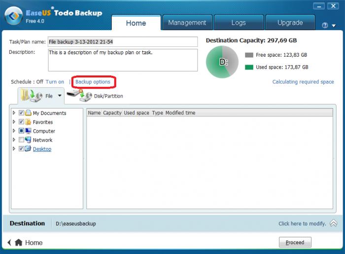Click the Used space column header
Screen dimensions: 345x254
click(x=137, y=112)
